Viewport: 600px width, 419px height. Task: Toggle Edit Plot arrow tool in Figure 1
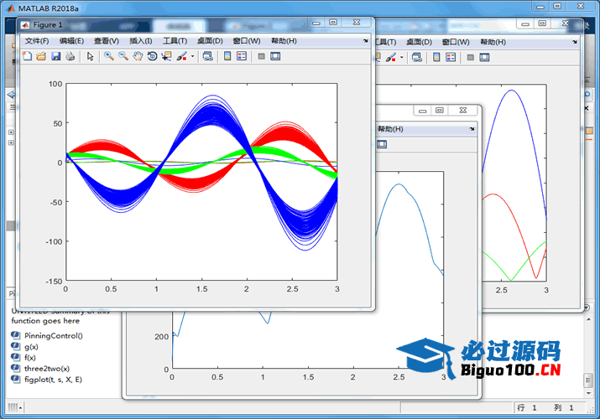pos(91,56)
